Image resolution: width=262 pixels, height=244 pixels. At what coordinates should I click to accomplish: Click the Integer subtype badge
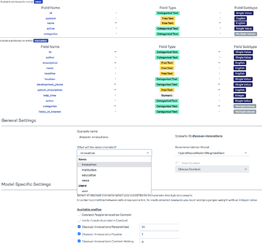(x=240, y=95)
